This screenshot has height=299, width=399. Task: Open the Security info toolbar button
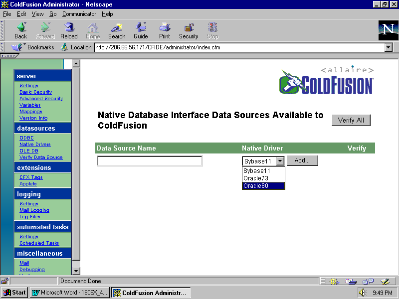[x=189, y=30]
